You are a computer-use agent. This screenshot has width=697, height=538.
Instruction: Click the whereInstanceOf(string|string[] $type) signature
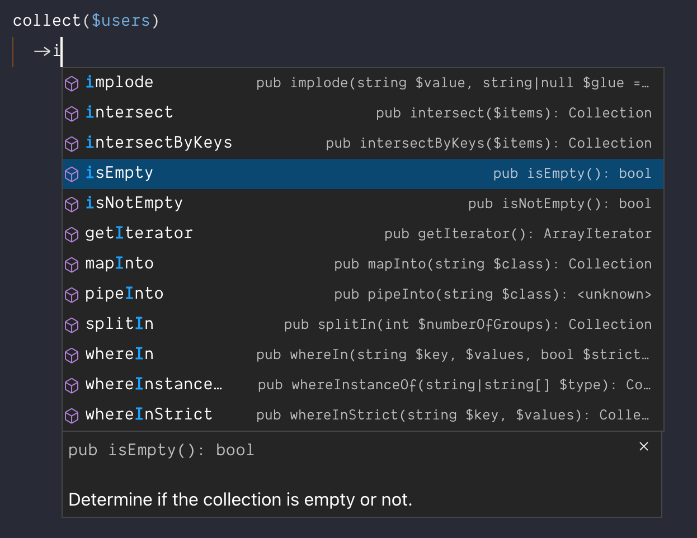(x=454, y=385)
